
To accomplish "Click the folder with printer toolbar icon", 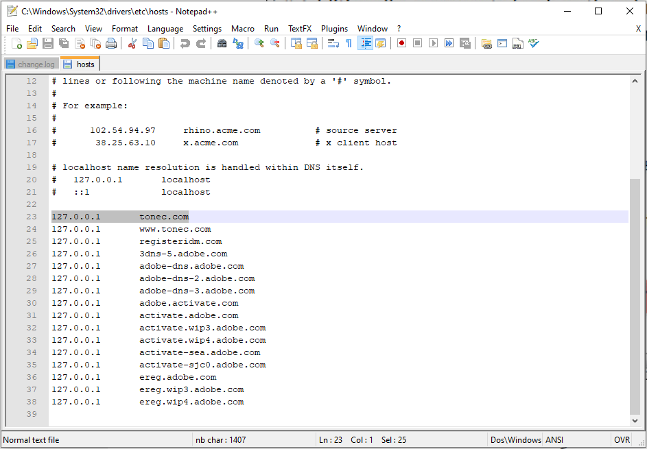I will 486,43.
